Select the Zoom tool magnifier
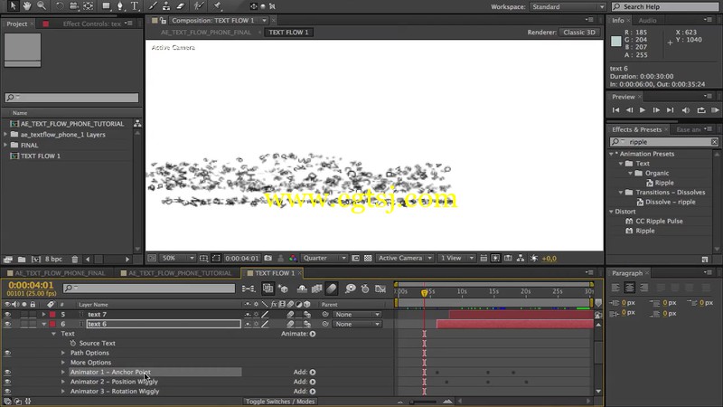Screen dimensions: 723x407 [42, 6]
